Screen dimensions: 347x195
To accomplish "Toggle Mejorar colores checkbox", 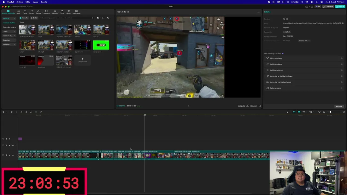I will pos(342,58).
